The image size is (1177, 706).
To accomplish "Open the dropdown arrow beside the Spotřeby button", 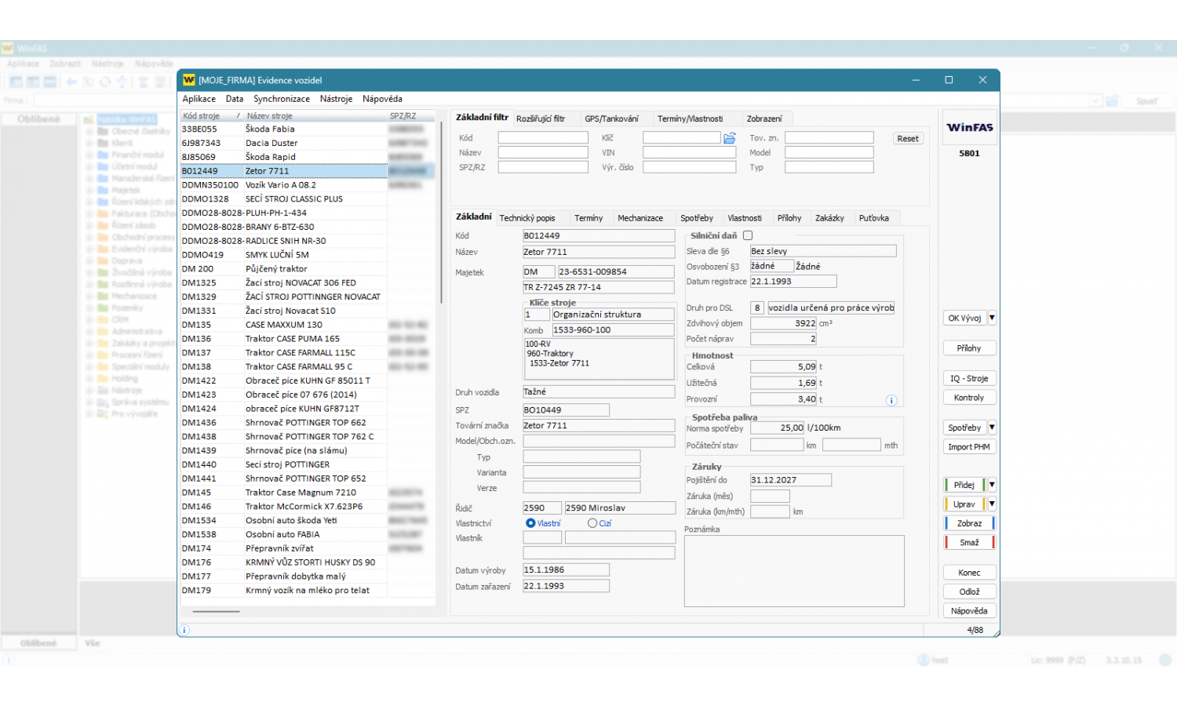I will (x=992, y=428).
